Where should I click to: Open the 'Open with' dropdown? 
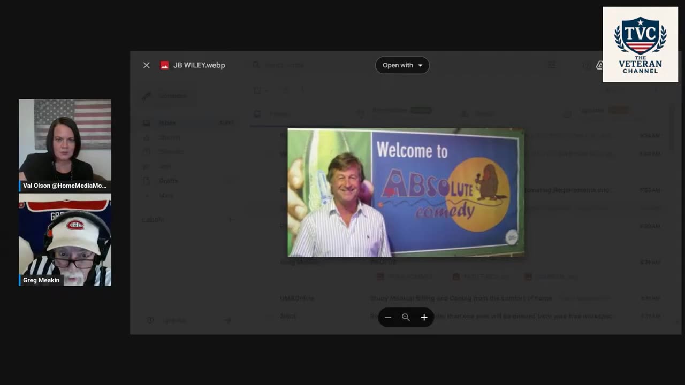coord(402,65)
